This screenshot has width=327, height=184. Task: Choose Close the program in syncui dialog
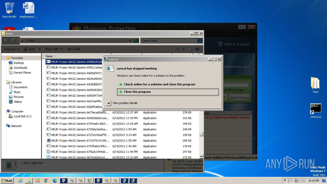coord(168,92)
